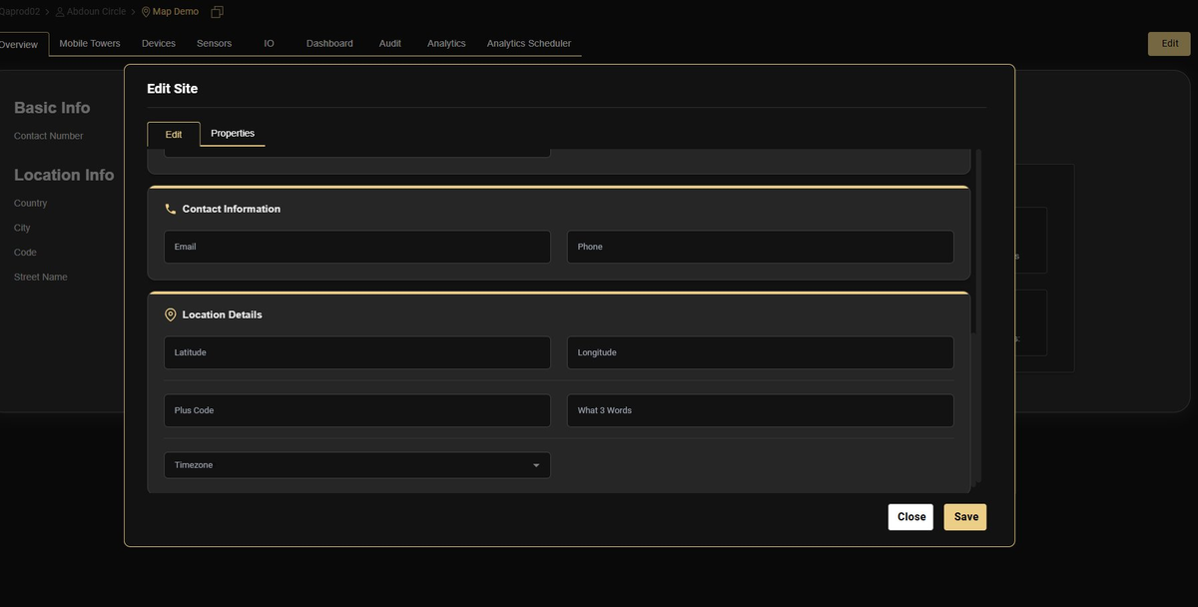Focus the What 3 Words field
Viewport: 1198px width, 607px height.
(x=760, y=410)
